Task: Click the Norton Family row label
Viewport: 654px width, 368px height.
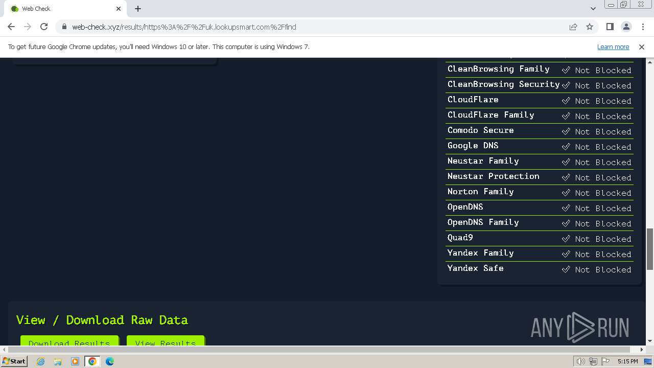Action: [480, 192]
